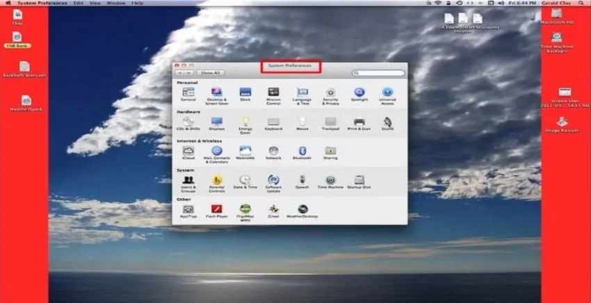Go forward with the toolbar forward arrow
Image resolution: width=591 pixels, height=303 pixels.
(x=189, y=73)
